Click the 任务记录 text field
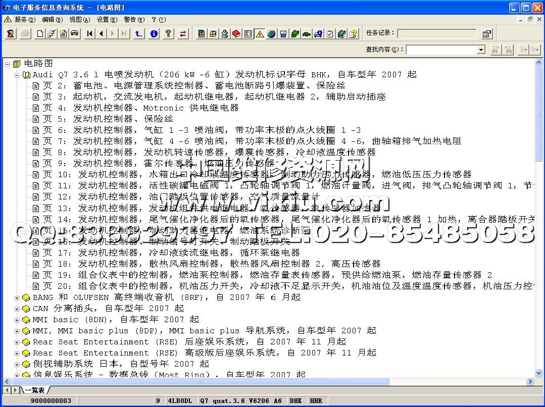 [x=436, y=34]
